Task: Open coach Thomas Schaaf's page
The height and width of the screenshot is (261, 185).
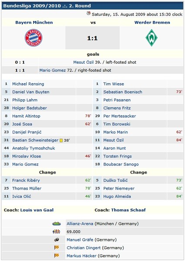Action: [x=128, y=210]
